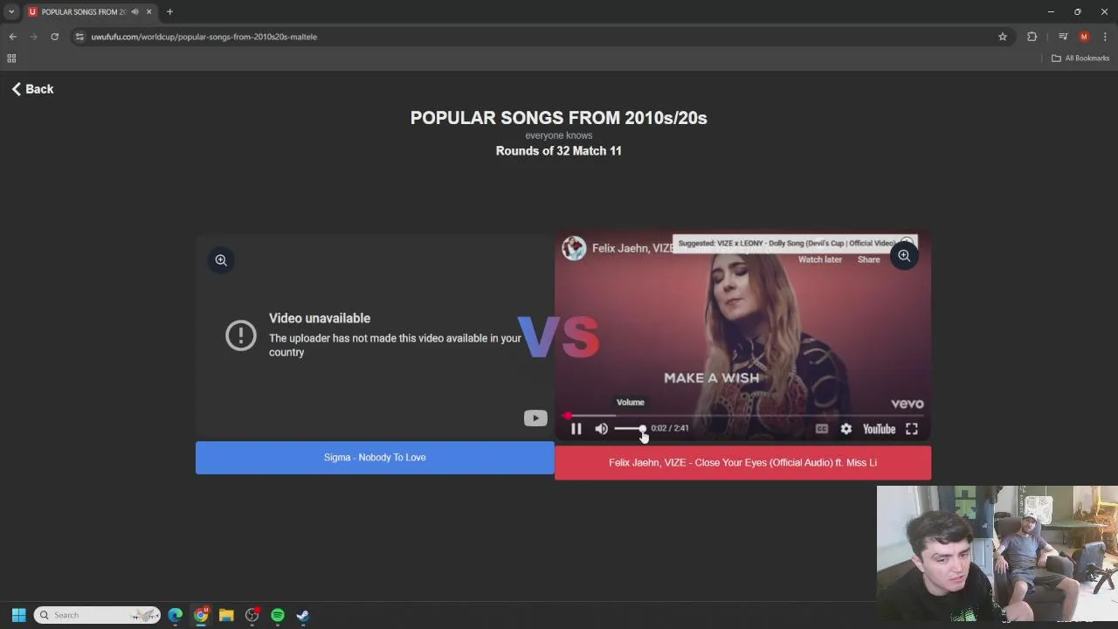Image resolution: width=1118 pixels, height=629 pixels.
Task: Open Spotify from the taskbar
Action: pyautogui.click(x=278, y=615)
